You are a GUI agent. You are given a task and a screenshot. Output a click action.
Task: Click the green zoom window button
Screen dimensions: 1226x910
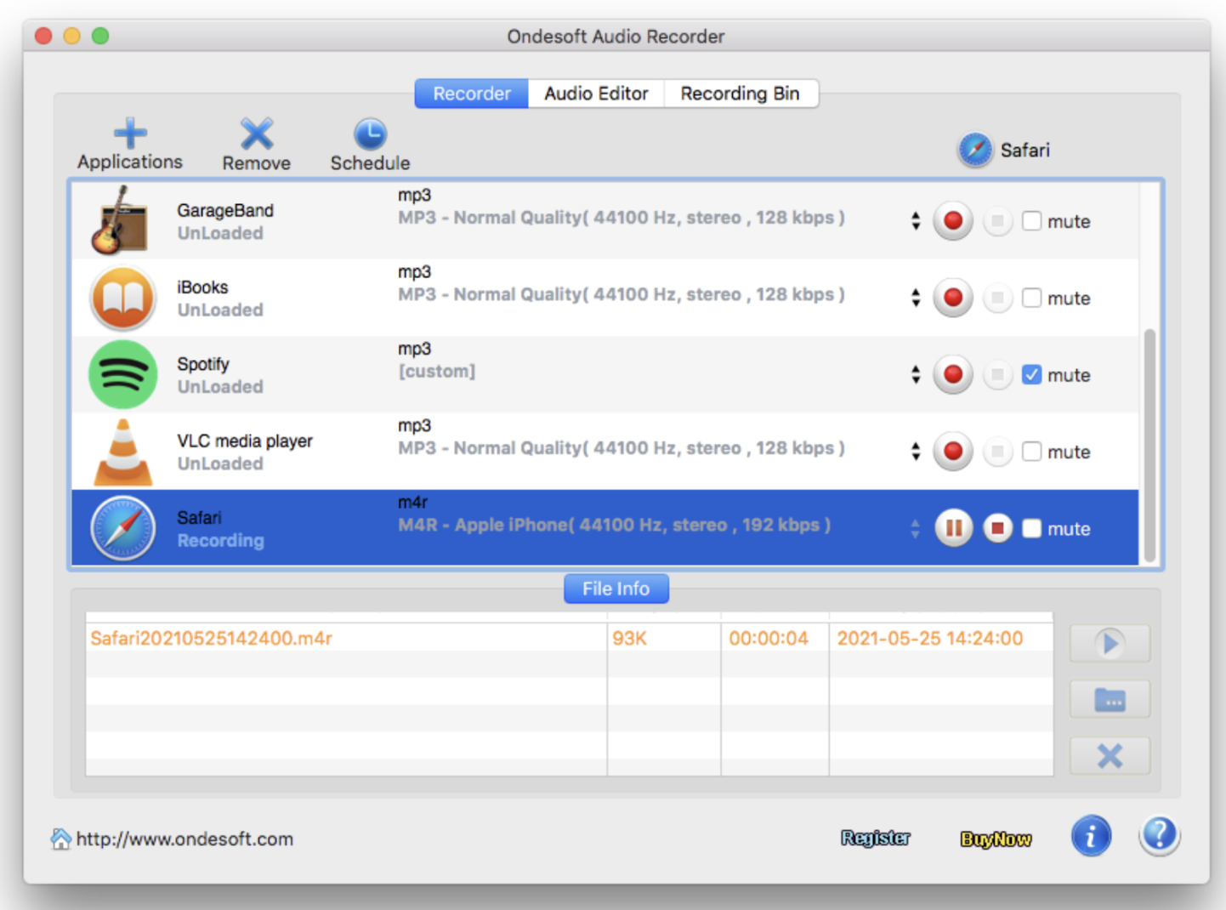tap(100, 36)
